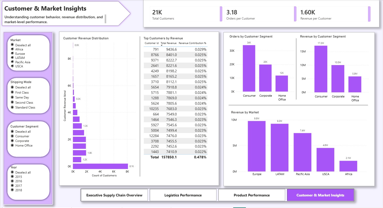Open the Product Performance page
The image size is (383, 208).
tap(252, 195)
